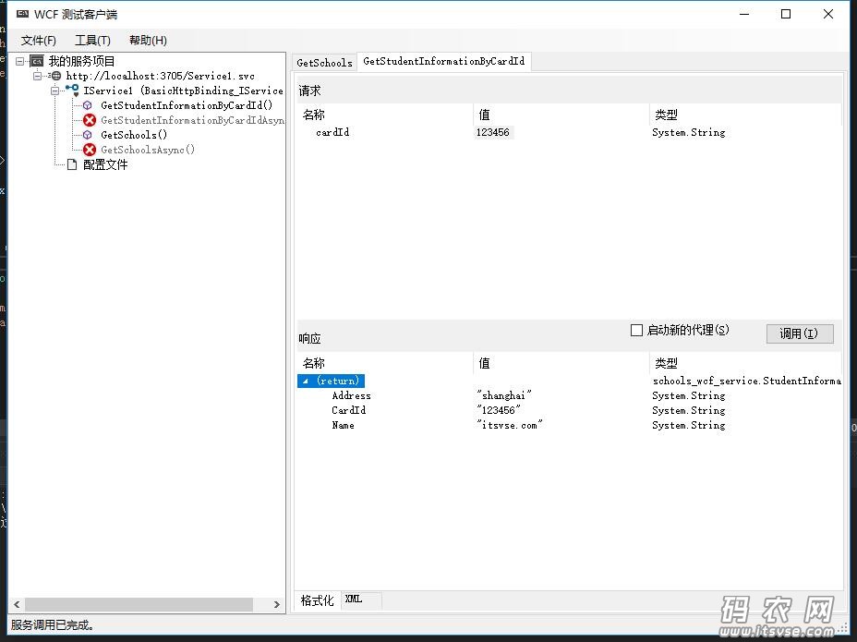
Task: Click the cardId value field 123456
Action: (493, 132)
